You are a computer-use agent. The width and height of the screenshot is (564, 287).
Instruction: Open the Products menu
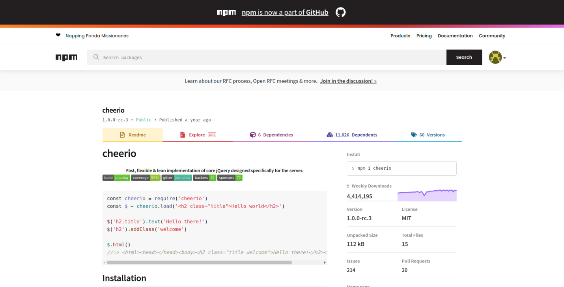400,36
